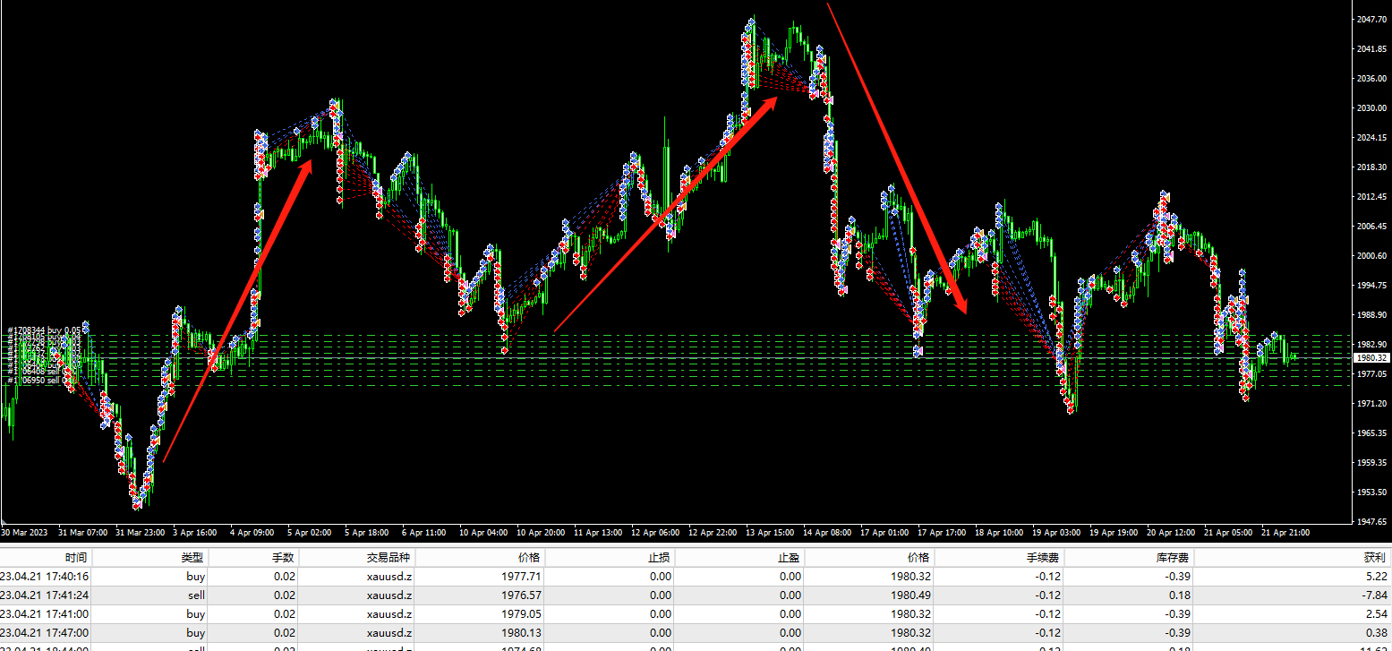Click the open price cell 1977.71
1392x651 pixels.
[523, 577]
